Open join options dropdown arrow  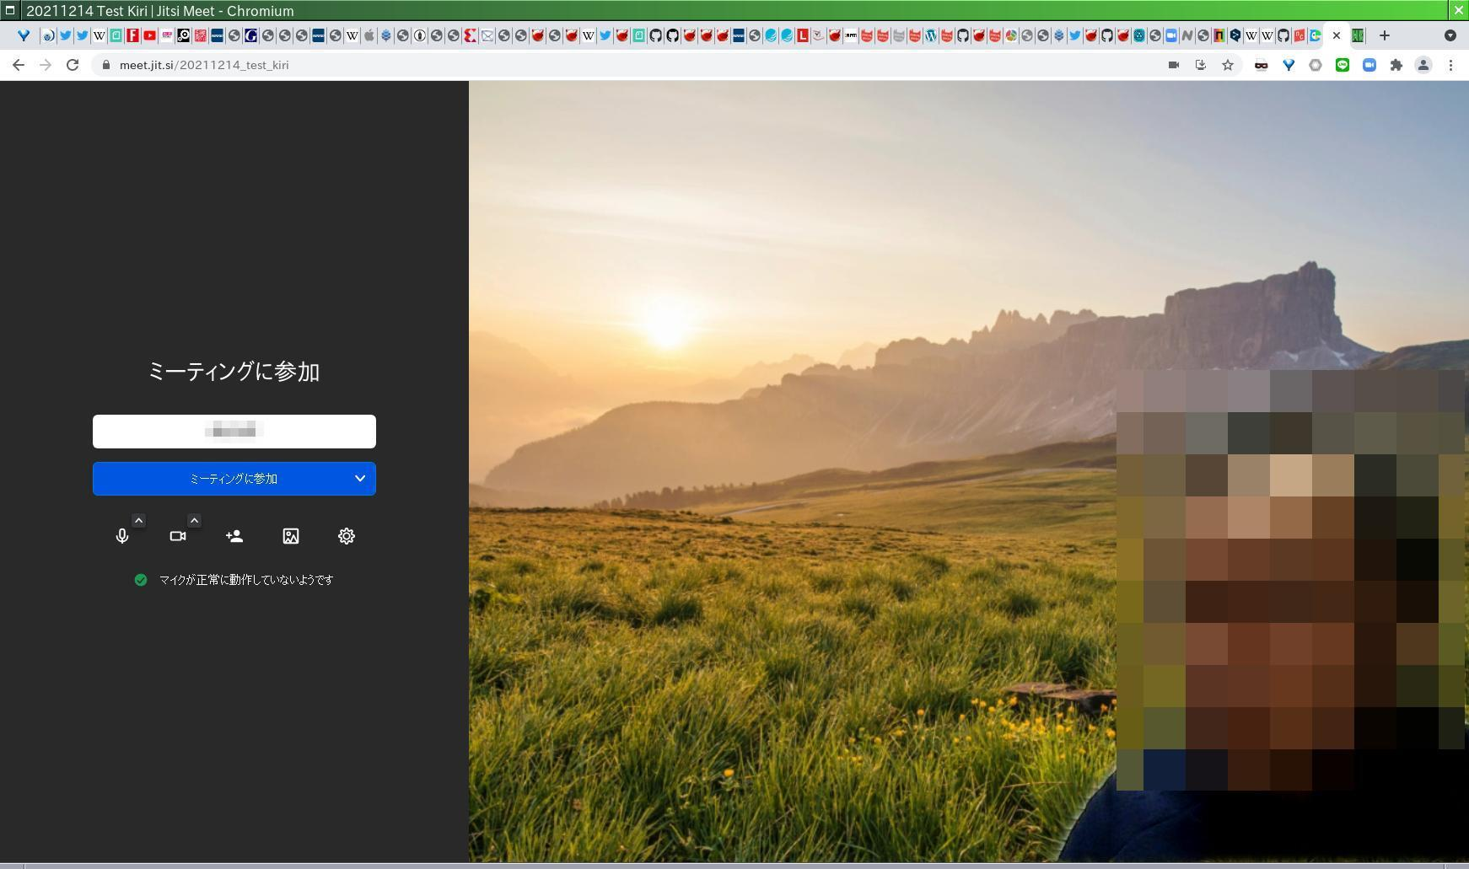coord(360,479)
